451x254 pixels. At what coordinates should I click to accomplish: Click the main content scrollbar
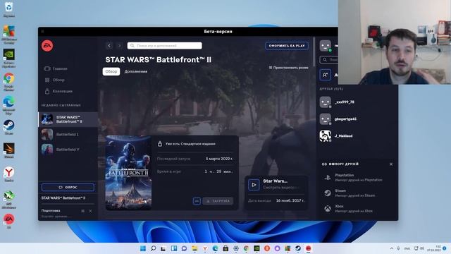point(314,52)
